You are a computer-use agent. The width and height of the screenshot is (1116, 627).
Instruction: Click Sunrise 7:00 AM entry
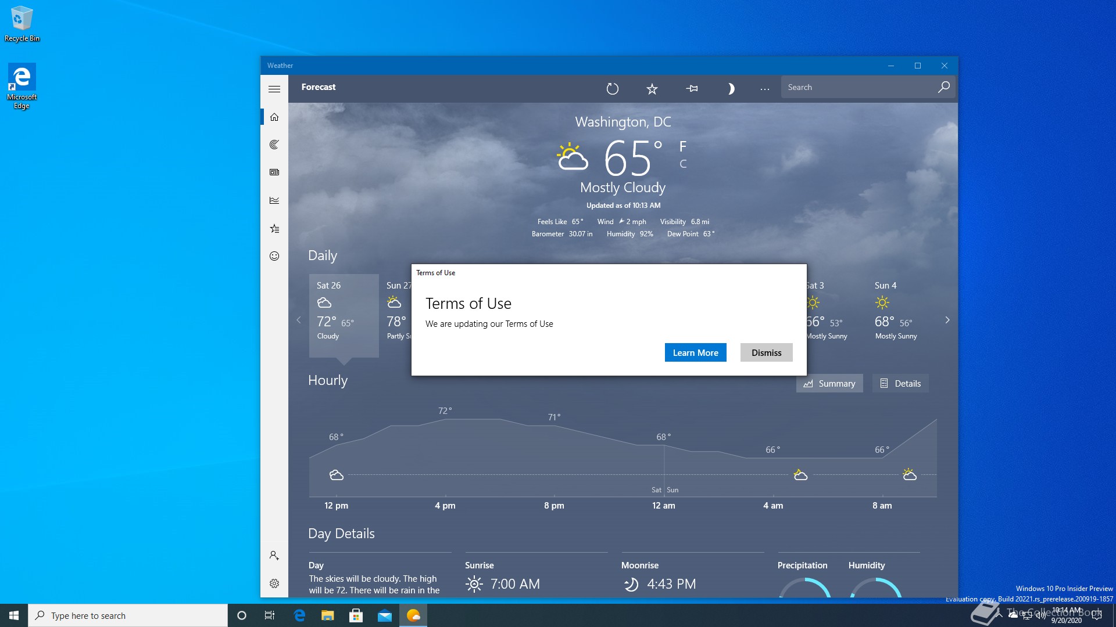(x=503, y=583)
